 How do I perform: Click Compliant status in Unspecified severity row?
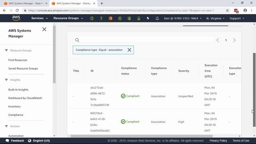130,96
